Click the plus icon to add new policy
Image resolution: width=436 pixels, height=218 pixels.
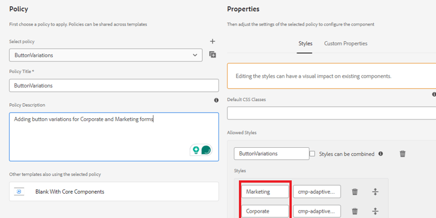pos(212,41)
